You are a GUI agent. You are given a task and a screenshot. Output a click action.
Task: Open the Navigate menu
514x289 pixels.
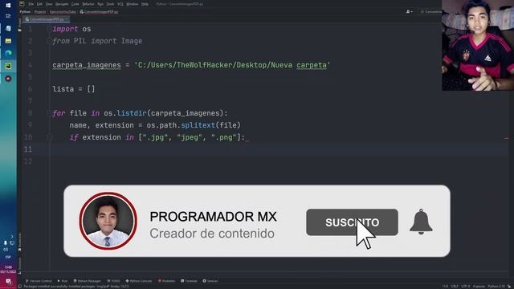pyautogui.click(x=62, y=4)
